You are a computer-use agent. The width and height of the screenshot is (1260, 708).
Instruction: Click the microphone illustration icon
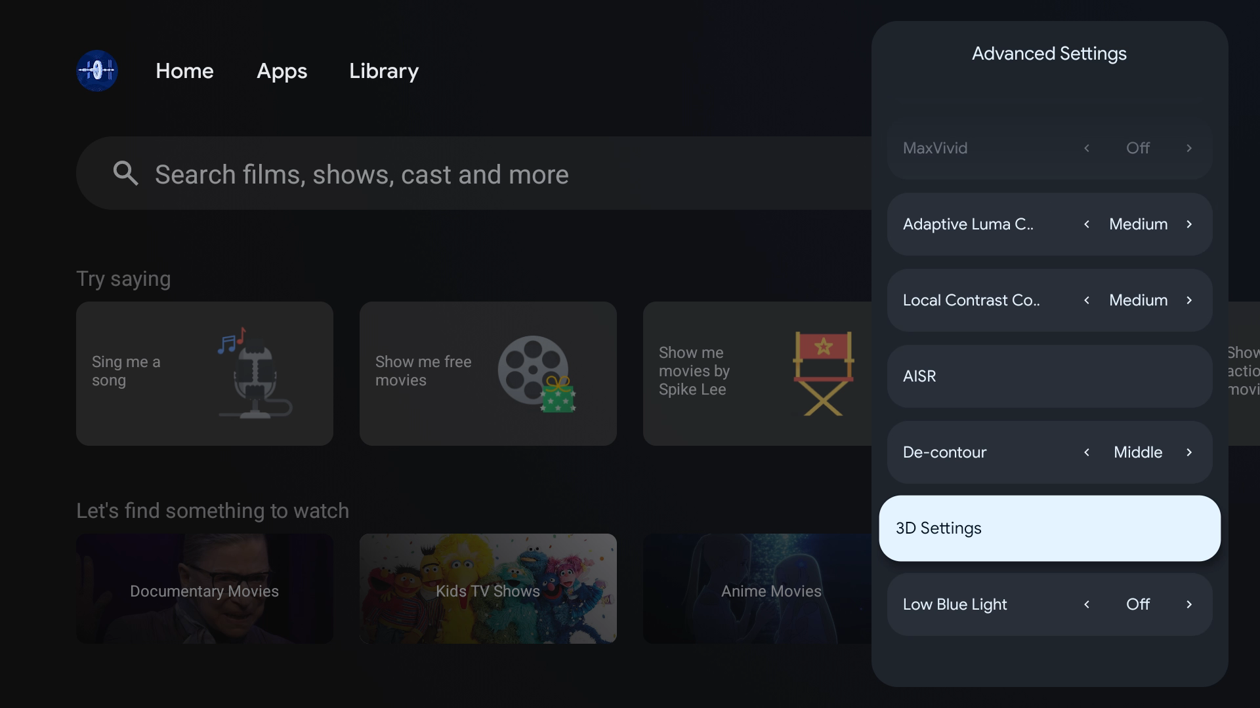pyautogui.click(x=255, y=374)
